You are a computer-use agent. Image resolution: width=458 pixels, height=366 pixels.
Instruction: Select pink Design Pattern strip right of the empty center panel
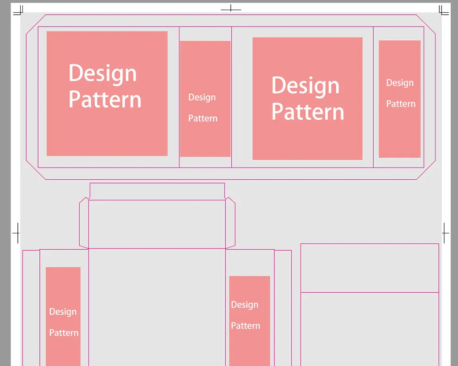(x=250, y=321)
